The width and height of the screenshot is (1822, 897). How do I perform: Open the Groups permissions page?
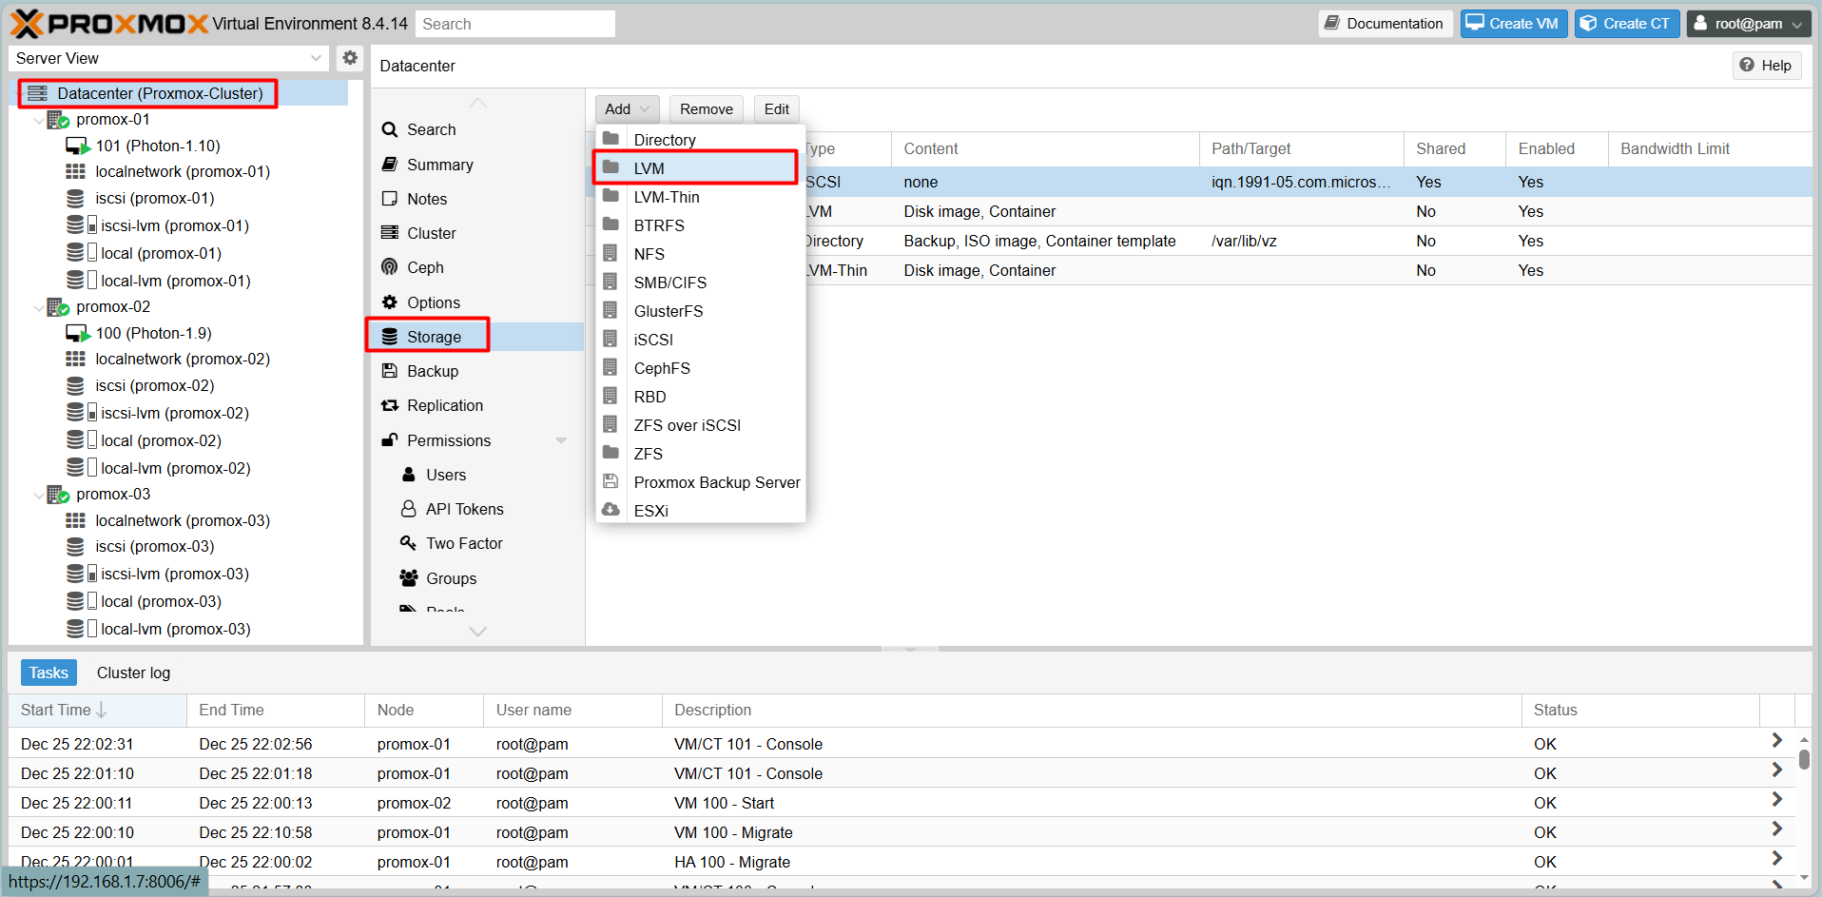click(451, 578)
